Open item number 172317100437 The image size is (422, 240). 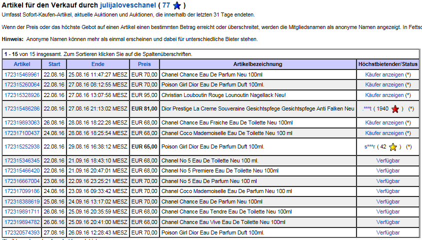click(x=22, y=133)
